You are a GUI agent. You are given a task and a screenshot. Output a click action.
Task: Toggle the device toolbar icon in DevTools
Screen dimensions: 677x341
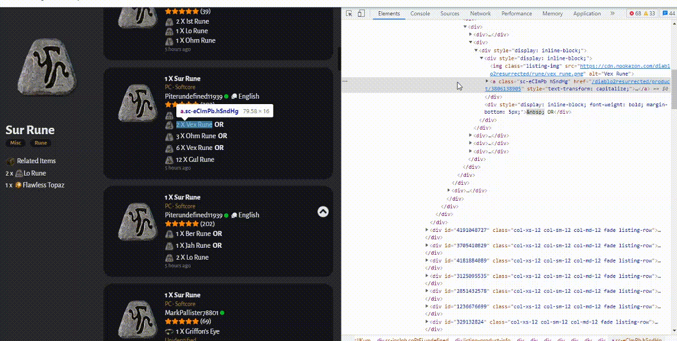click(x=361, y=14)
